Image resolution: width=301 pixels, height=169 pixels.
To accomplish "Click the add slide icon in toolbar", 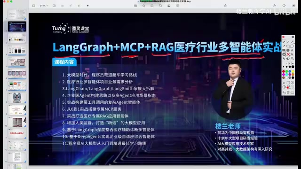I will pyautogui.click(x=54, y=6).
